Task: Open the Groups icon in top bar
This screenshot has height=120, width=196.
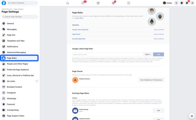Action: [x=113, y=3]
